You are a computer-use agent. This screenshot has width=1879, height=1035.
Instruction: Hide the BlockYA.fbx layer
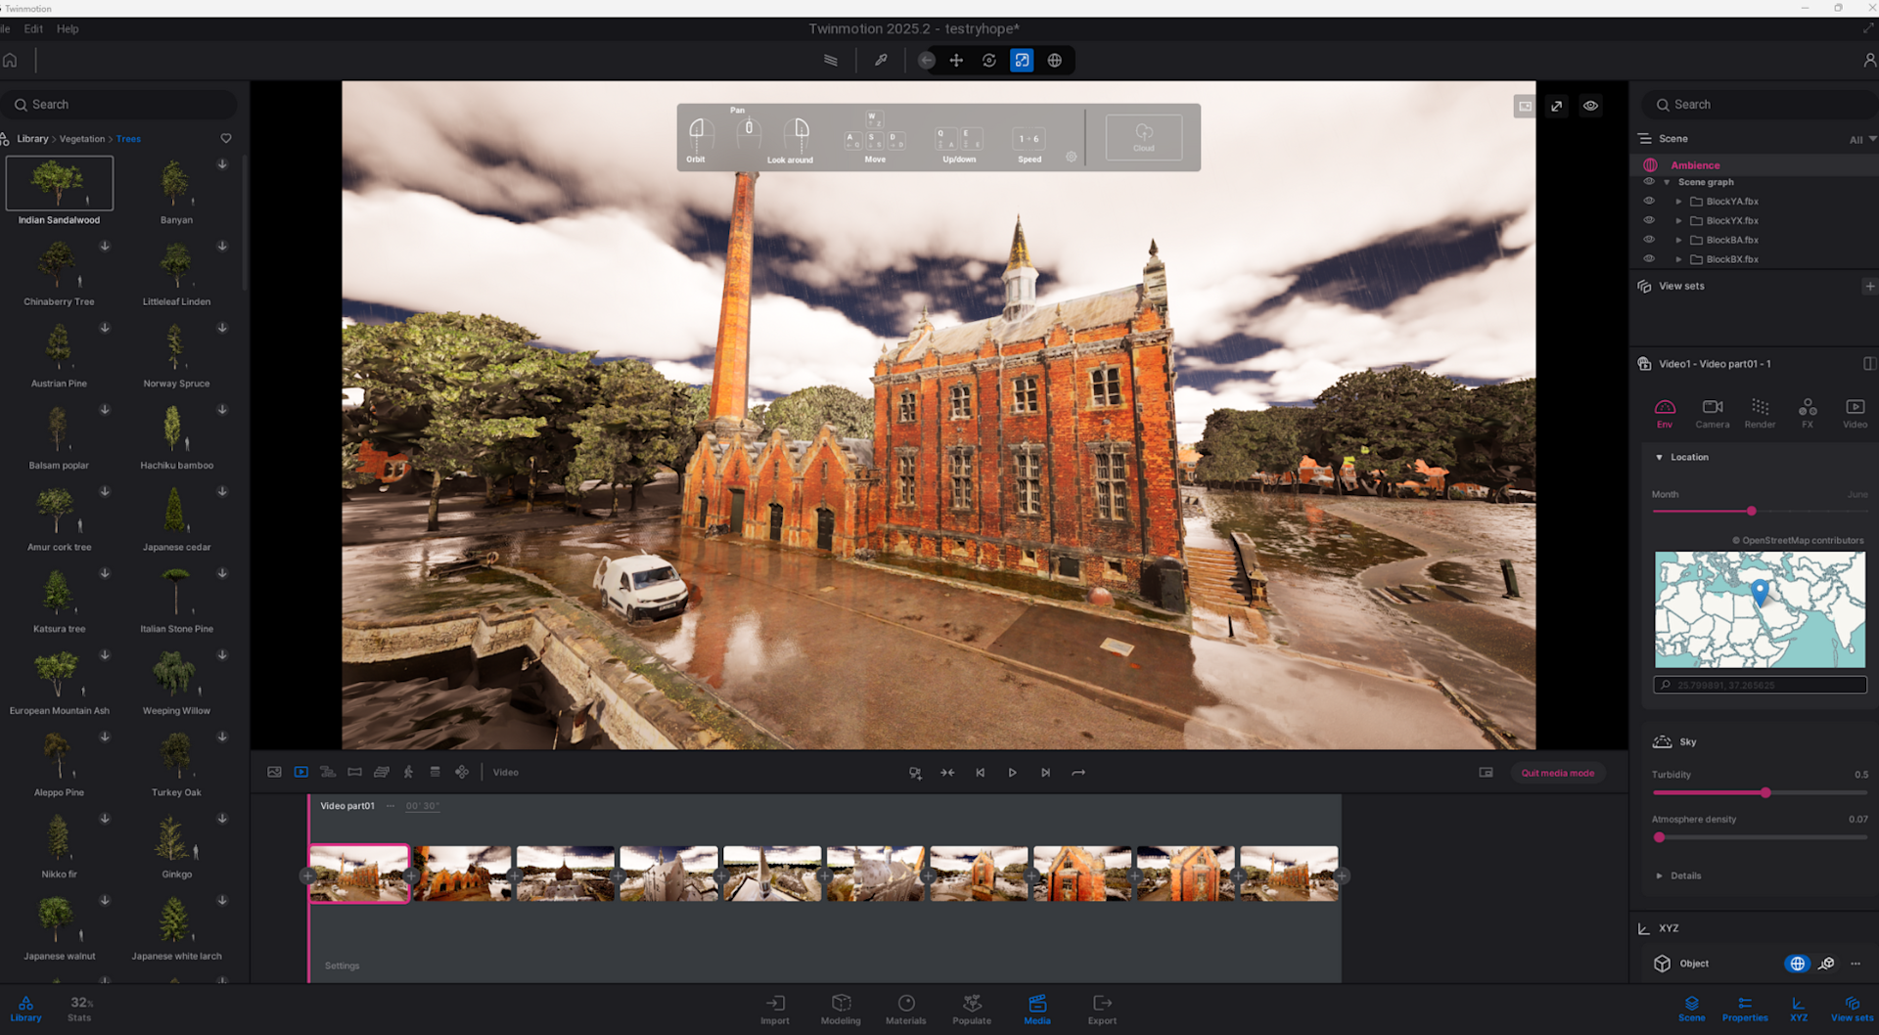click(x=1649, y=201)
